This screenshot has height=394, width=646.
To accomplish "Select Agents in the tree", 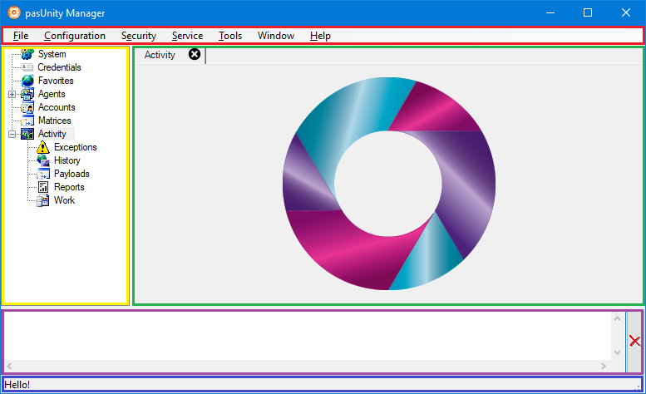I will (x=52, y=94).
